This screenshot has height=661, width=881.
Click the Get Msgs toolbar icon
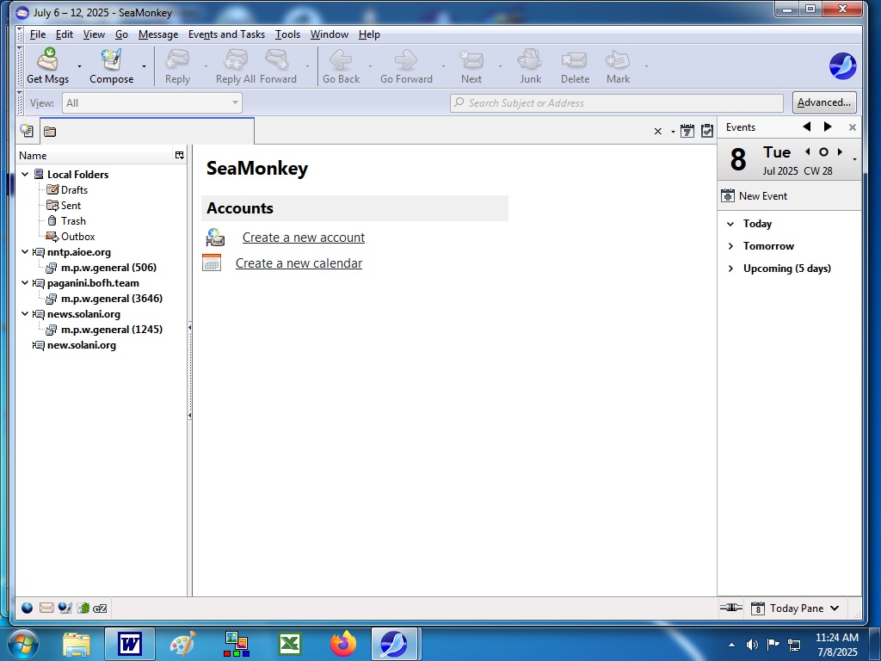point(48,59)
